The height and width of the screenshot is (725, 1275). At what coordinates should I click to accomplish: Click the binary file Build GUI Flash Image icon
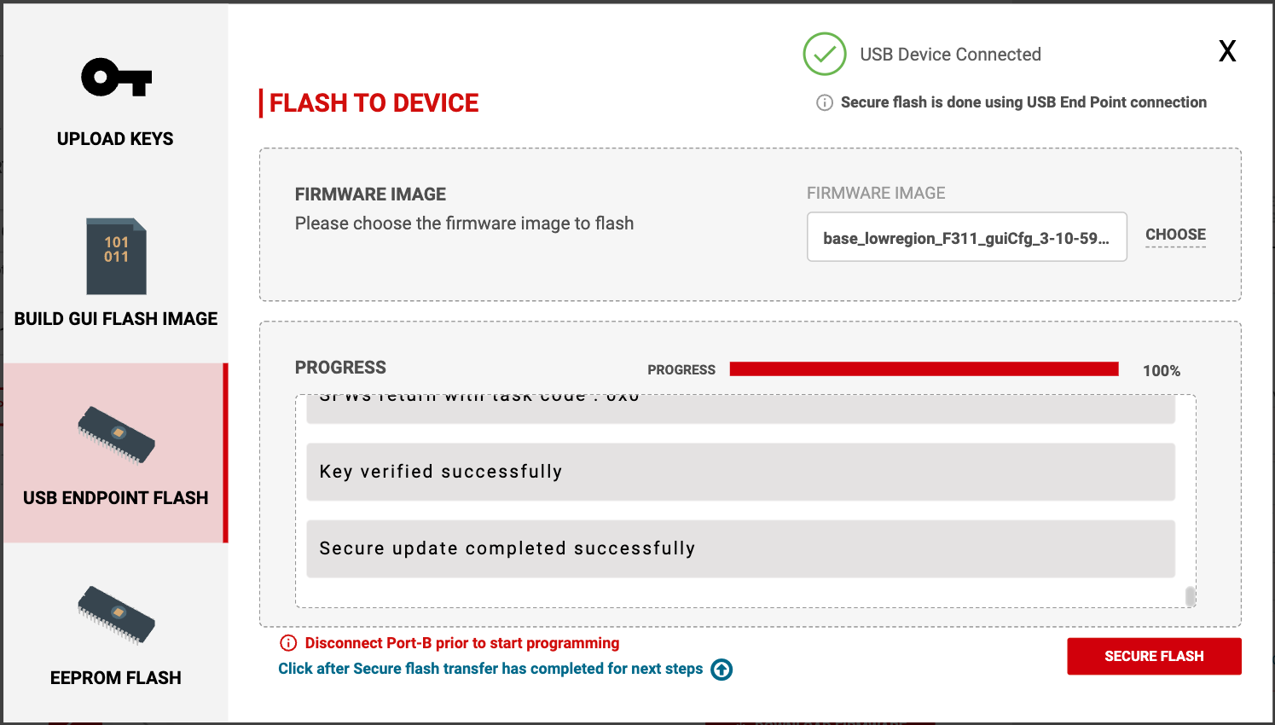tap(116, 257)
